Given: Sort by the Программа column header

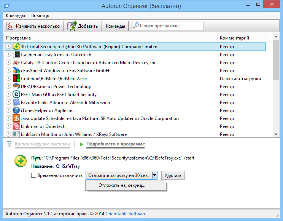Looking at the screenshot, I should point(110,38).
